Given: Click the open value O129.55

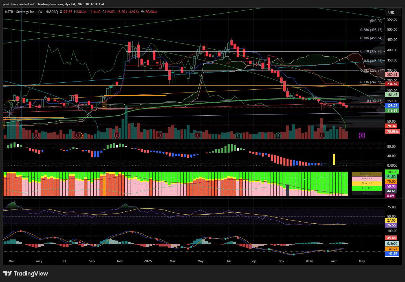Looking at the screenshot, I should (66, 12).
